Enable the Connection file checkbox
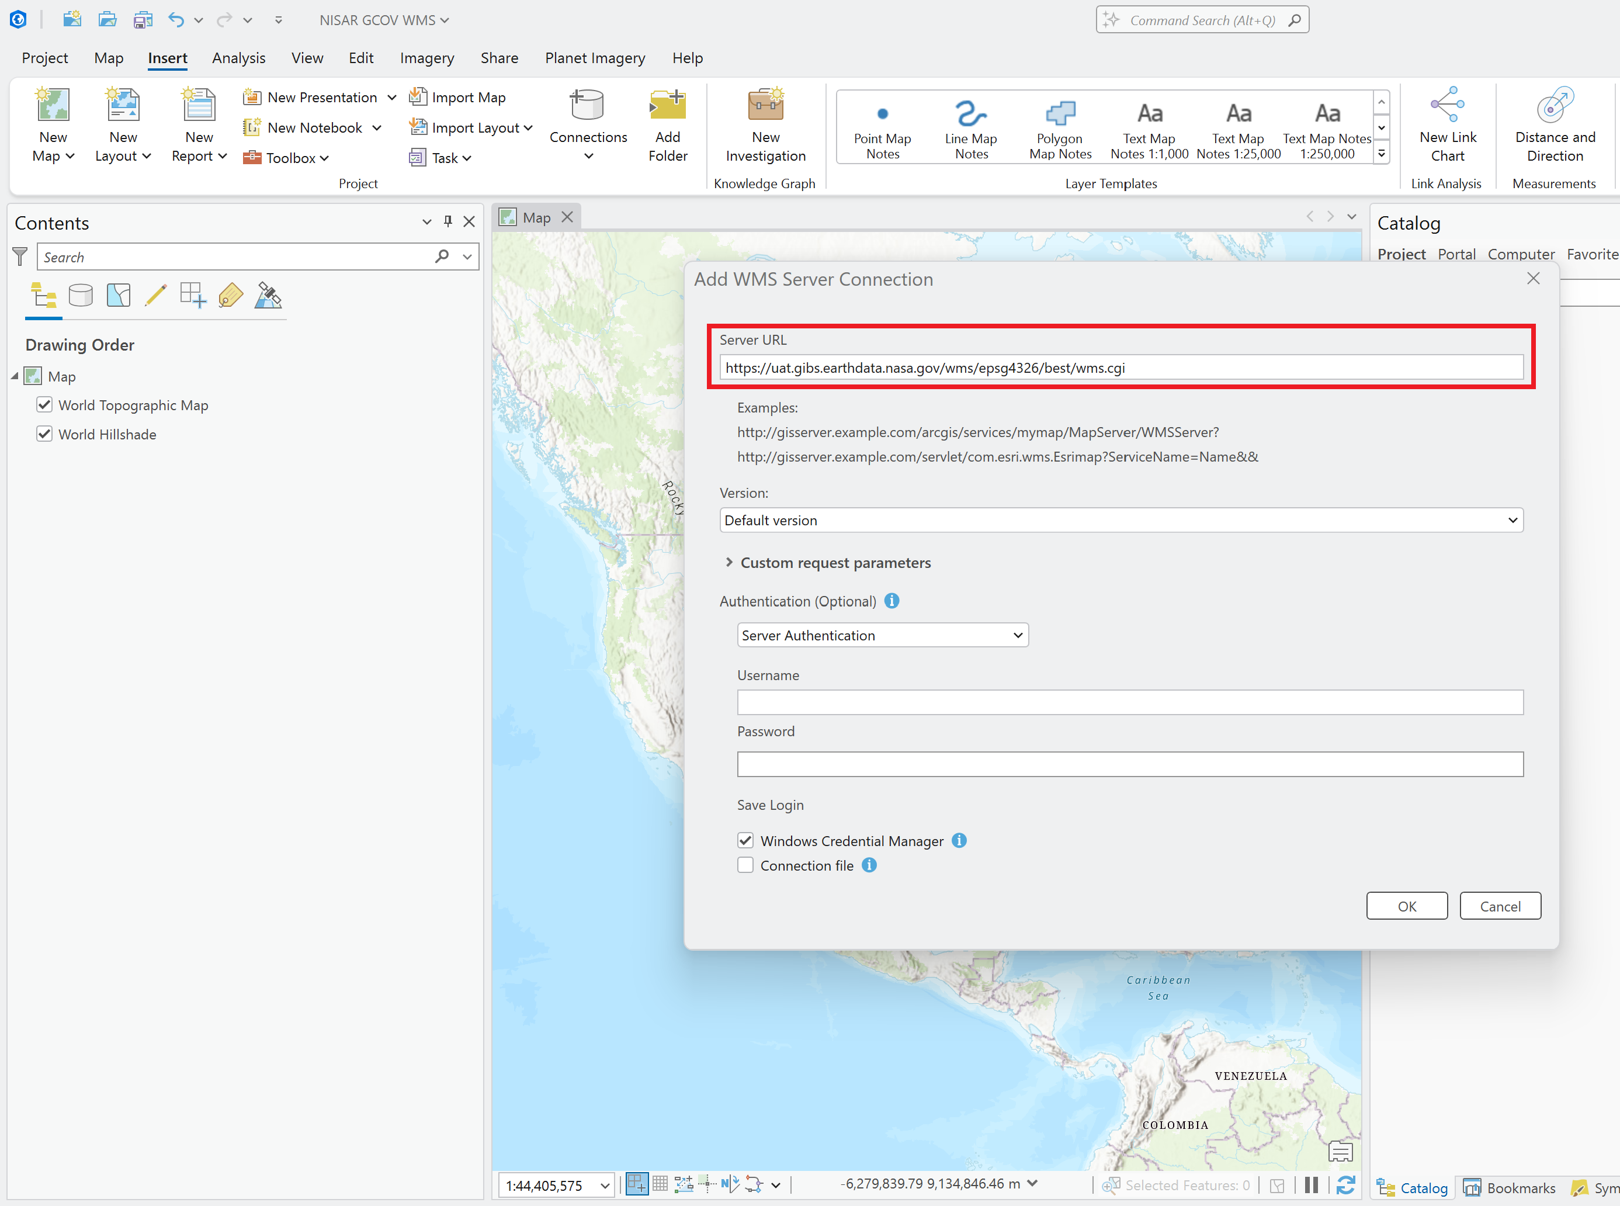Image resolution: width=1620 pixels, height=1206 pixels. (x=745, y=865)
